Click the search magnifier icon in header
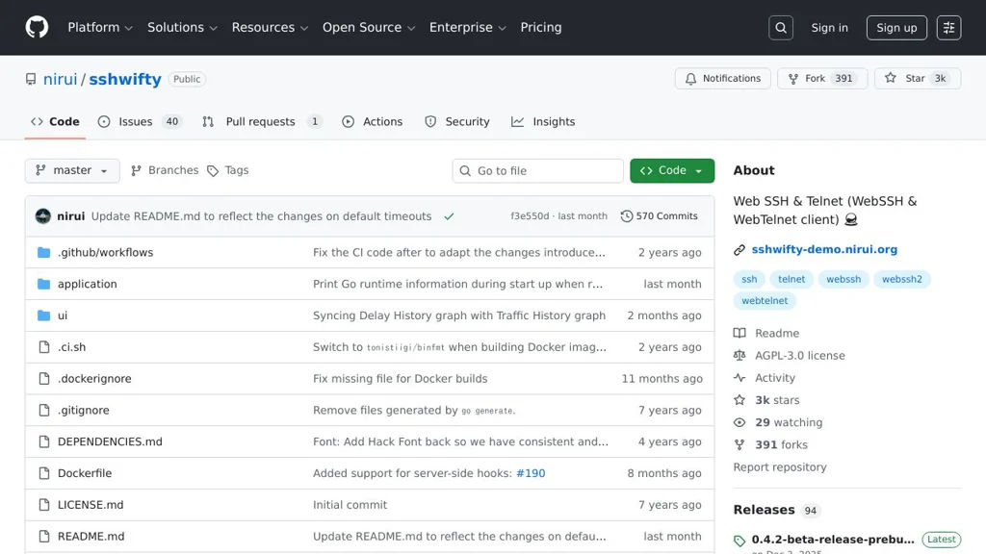This screenshot has width=986, height=554. pyautogui.click(x=780, y=28)
